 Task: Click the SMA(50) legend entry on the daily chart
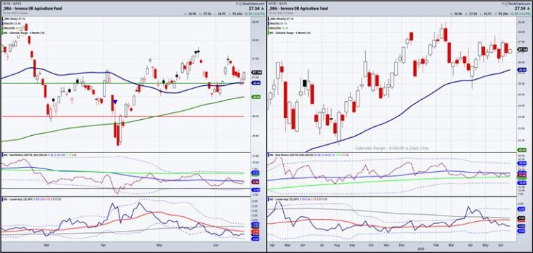pyautogui.click(x=11, y=24)
